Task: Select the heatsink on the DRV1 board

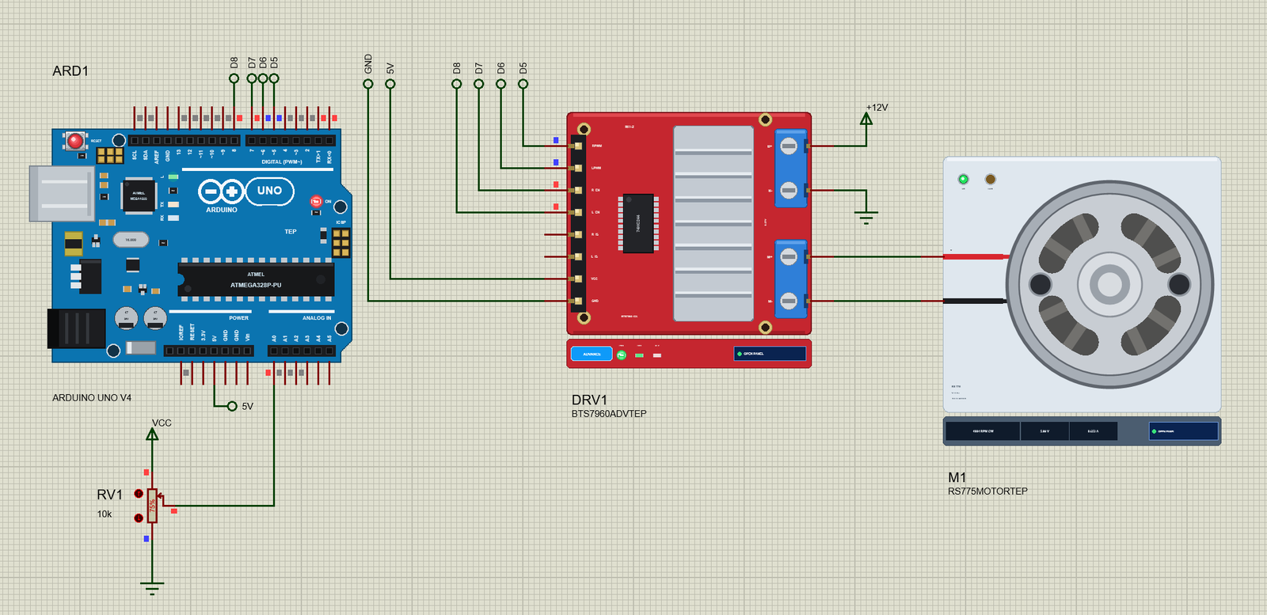Action: coord(713,223)
